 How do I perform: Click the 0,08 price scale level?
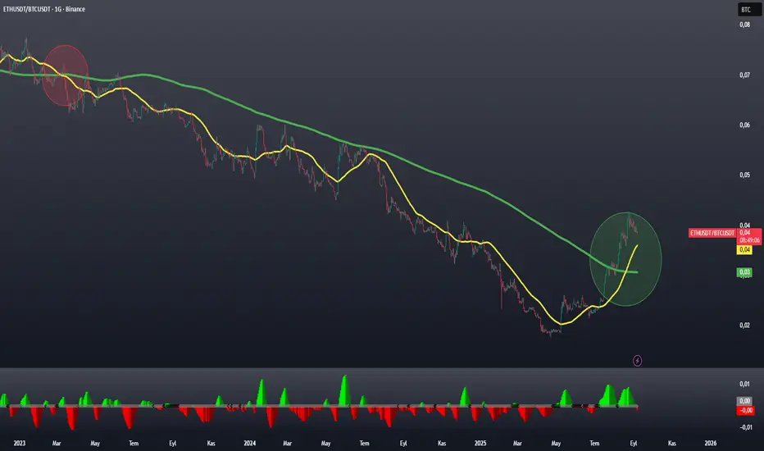pos(744,25)
